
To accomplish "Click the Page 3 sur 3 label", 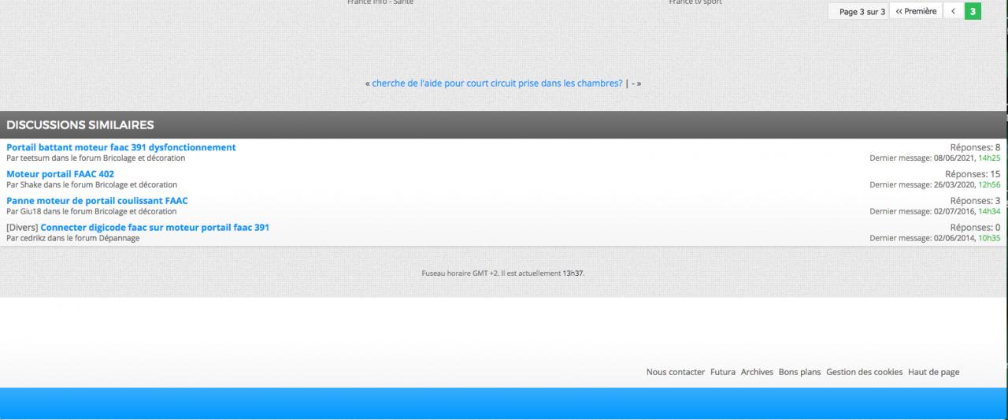I will 862,12.
